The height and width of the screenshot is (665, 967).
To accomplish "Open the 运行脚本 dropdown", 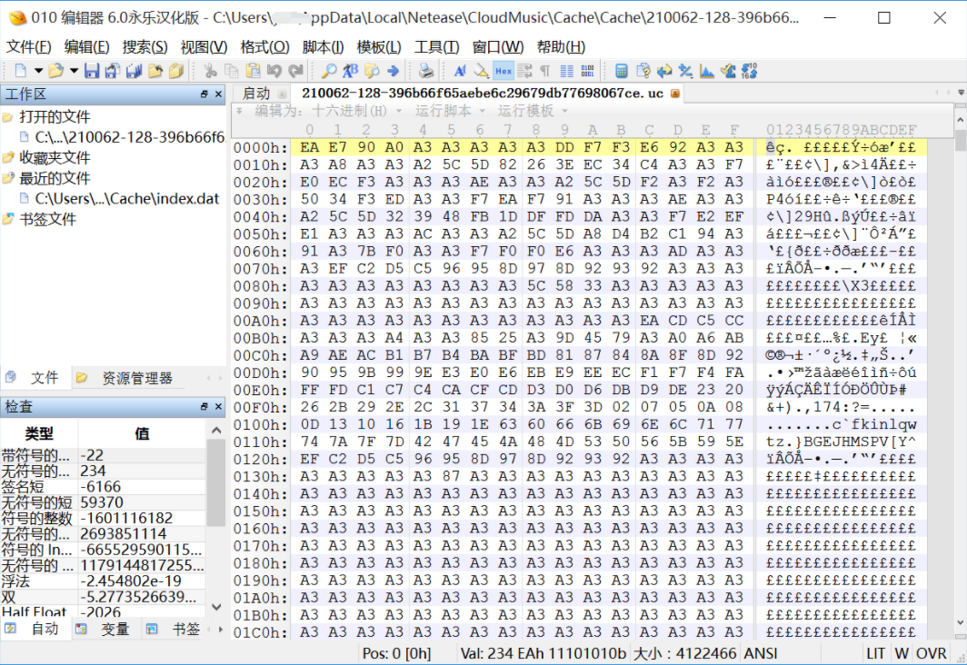I will click(450, 111).
